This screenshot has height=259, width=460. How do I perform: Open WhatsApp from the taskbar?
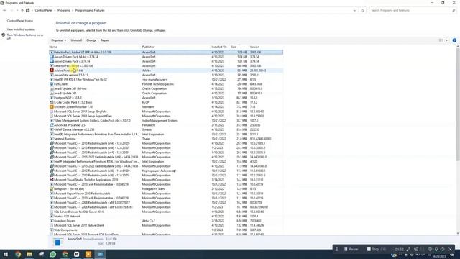click(x=53, y=254)
